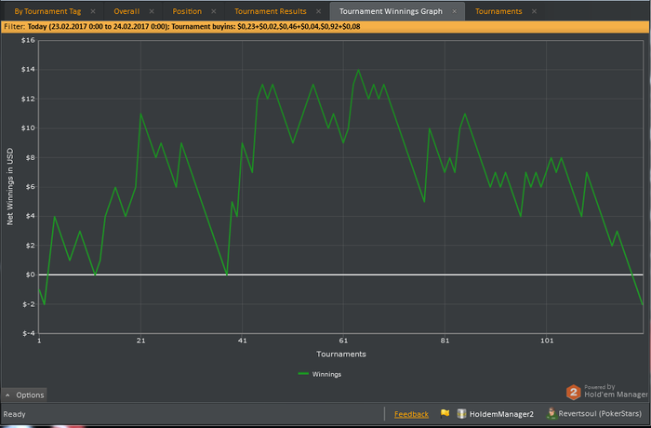
Task: Click the $14 y-axis label
Action: click(x=28, y=70)
